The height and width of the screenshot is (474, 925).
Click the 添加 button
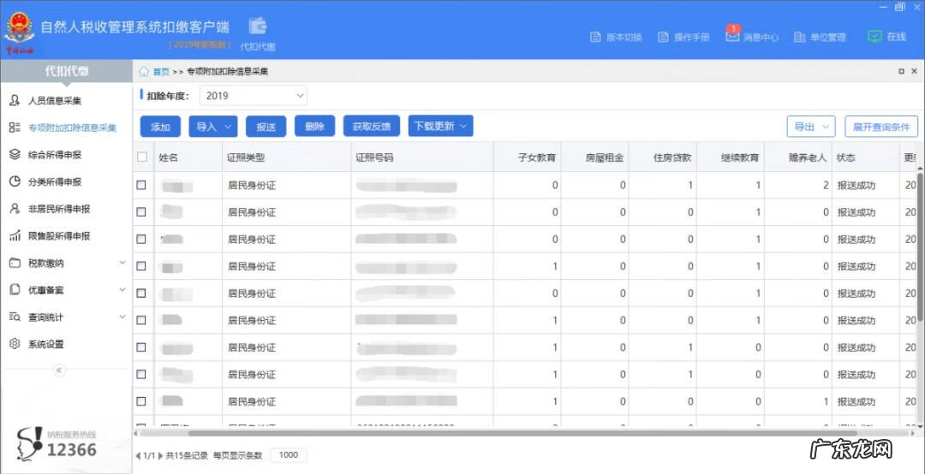[x=160, y=126]
